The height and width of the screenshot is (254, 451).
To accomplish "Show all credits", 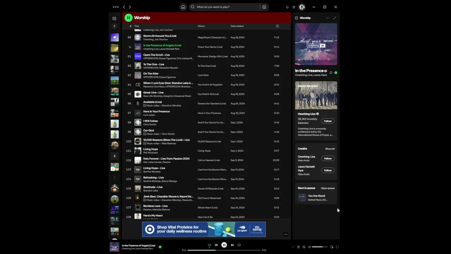I will (330, 149).
